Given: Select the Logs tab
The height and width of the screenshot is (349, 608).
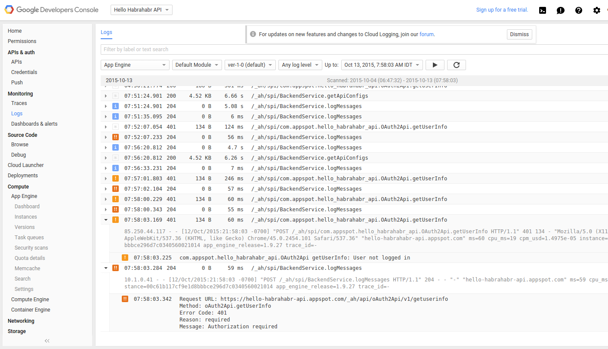Looking at the screenshot, I should [x=106, y=32].
